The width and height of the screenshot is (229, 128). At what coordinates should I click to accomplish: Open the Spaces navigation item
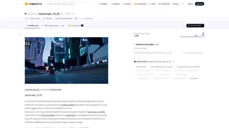pyautogui.click(x=127, y=4)
